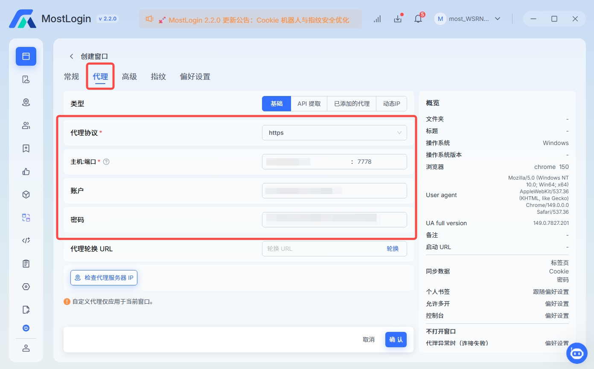The height and width of the screenshot is (369, 594).
Task: Click the 操作系统 value Windows
Action: pos(556,143)
